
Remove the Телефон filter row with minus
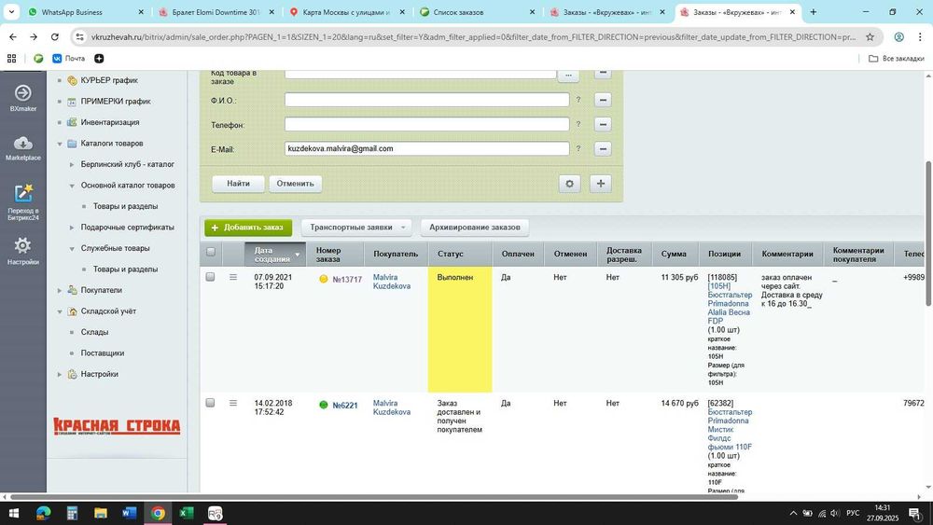603,124
